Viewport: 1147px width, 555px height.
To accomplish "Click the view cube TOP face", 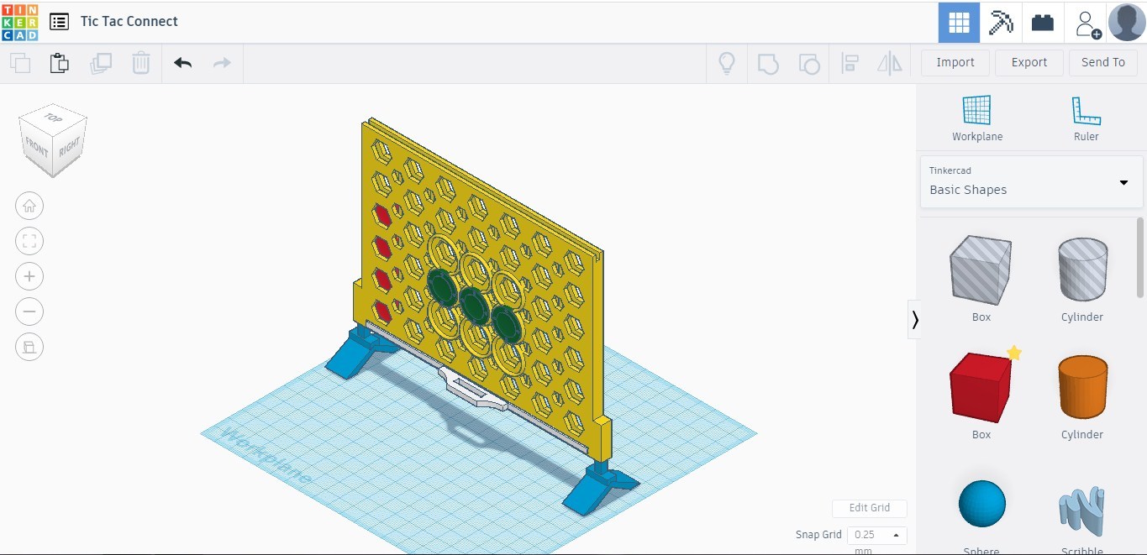I will click(54, 118).
